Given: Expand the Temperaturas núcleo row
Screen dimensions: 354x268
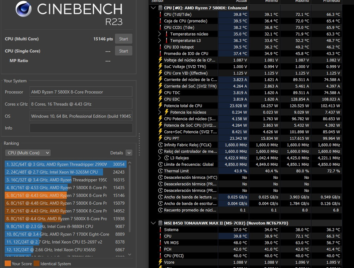Looking at the screenshot, I should pos(159,34).
